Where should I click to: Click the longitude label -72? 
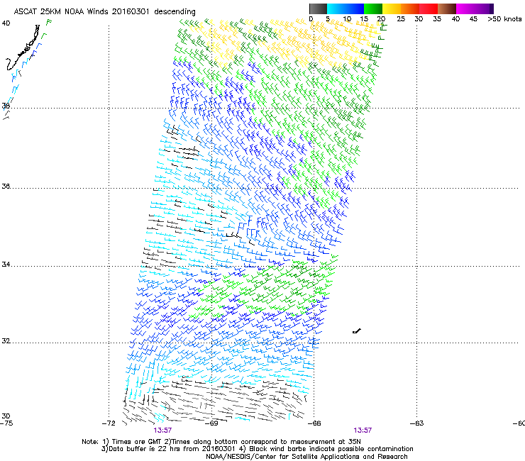click(109, 423)
